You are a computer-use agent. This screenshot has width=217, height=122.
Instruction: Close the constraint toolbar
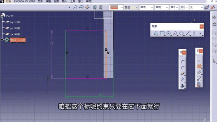coord(201,51)
